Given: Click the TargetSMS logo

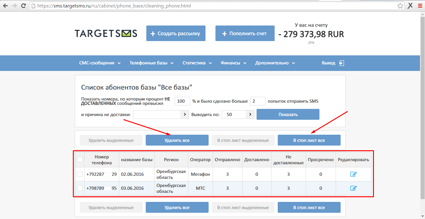Looking at the screenshot, I should tap(106, 33).
